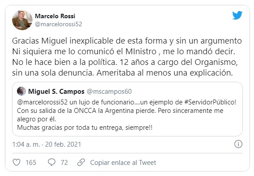Click the Miguel S. Campos name
The image size is (254, 176).
point(57,92)
